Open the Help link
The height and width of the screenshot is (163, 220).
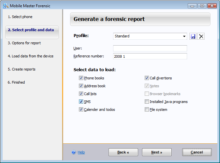click(81, 152)
